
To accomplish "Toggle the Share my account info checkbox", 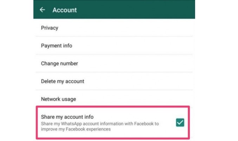I will click(x=180, y=123).
